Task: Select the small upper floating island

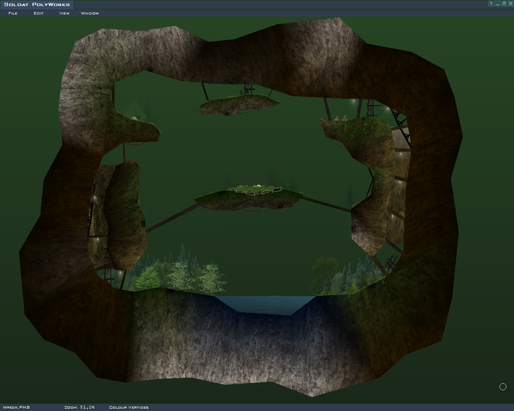Action: pos(238,105)
